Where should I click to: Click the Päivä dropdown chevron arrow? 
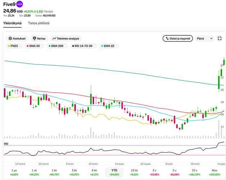coord(211,39)
